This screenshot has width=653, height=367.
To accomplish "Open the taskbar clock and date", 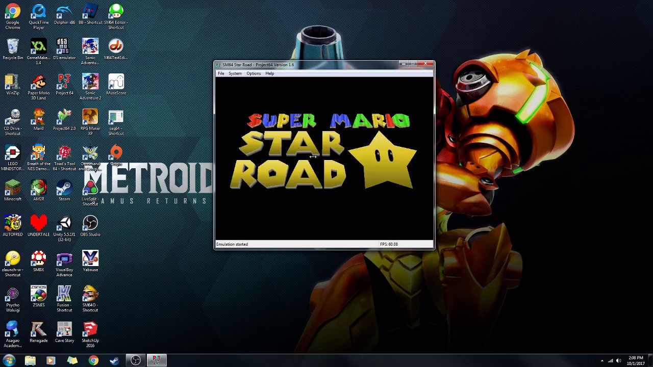I will [x=636, y=361].
